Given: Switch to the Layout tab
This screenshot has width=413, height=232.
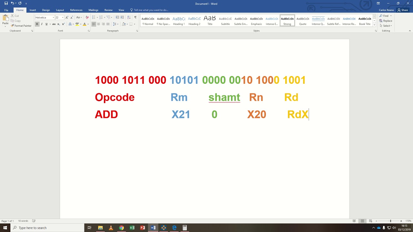Looking at the screenshot, I should click(x=60, y=10).
